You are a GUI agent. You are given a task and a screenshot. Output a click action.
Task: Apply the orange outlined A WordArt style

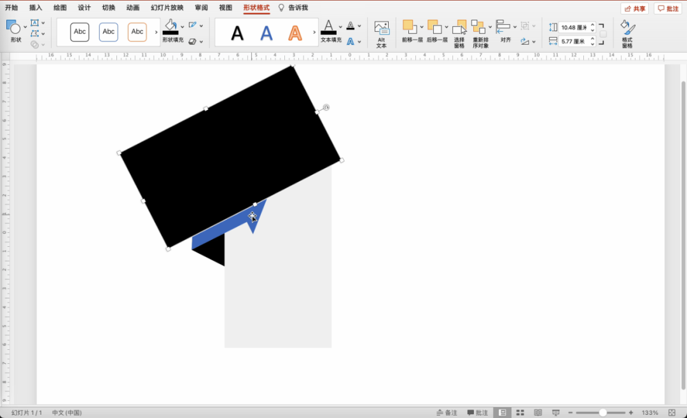(x=295, y=33)
